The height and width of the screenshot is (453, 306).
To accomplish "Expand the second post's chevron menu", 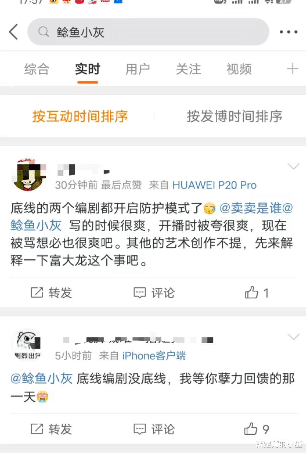I will [293, 337].
